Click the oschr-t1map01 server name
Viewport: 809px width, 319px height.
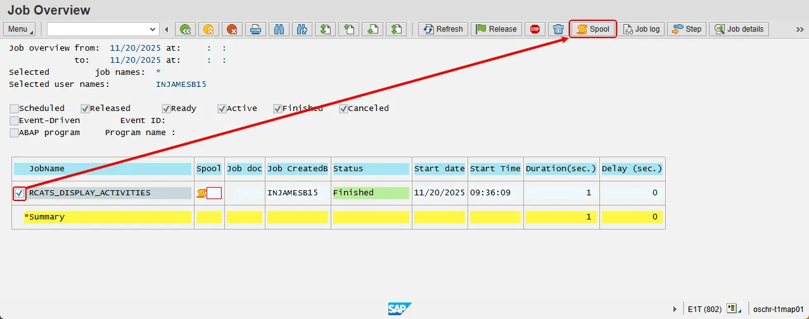click(777, 309)
